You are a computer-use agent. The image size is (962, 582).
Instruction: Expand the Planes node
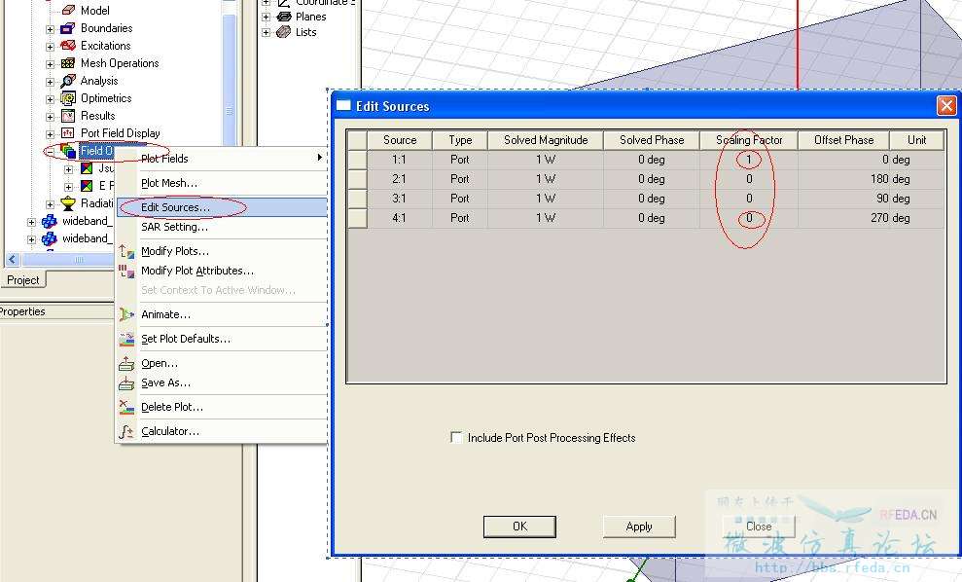coord(267,18)
